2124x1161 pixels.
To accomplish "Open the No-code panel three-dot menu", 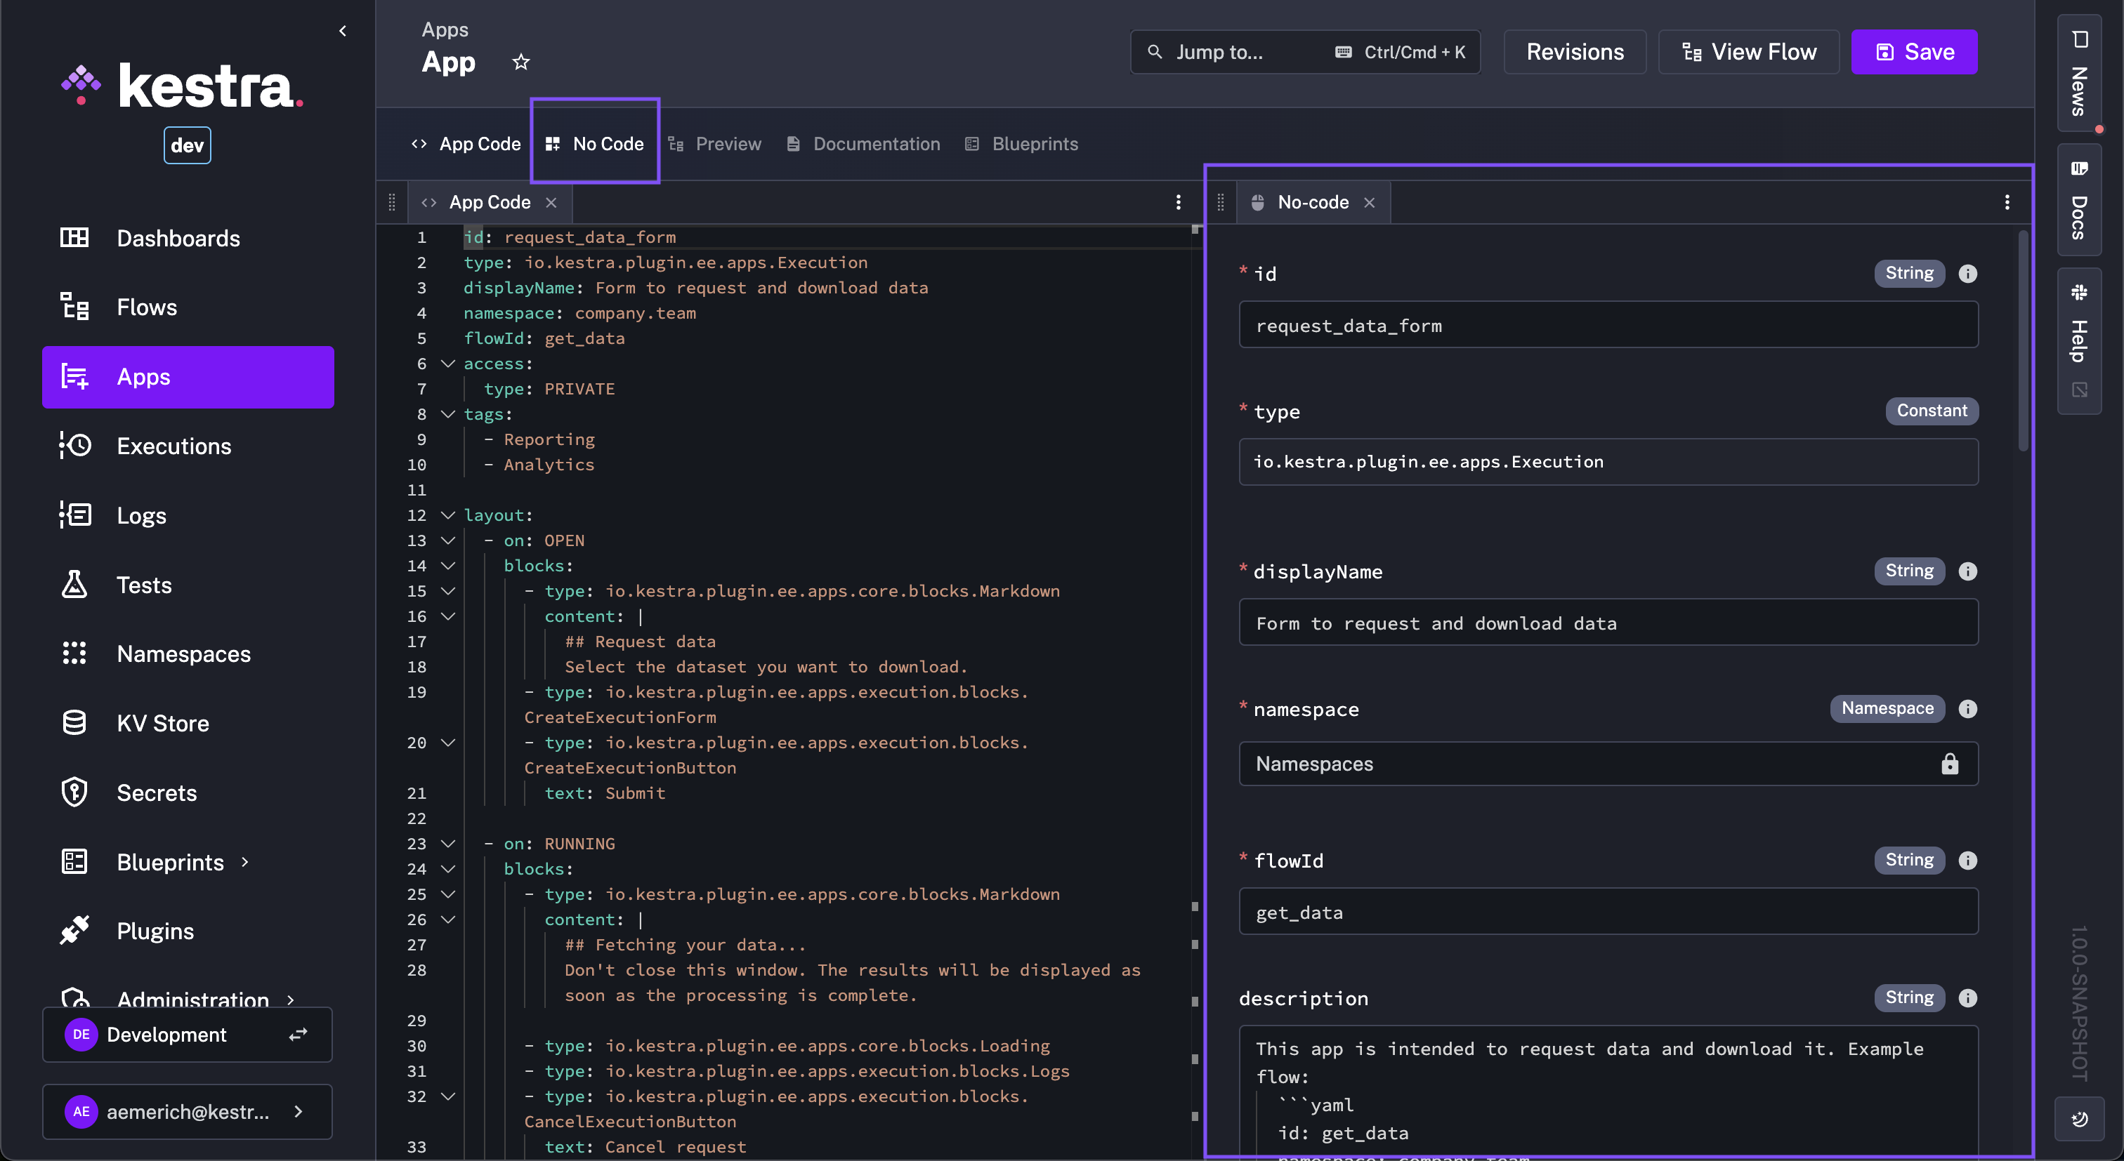I will tap(2007, 203).
